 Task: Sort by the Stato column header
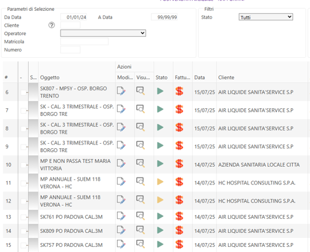pos(162,78)
